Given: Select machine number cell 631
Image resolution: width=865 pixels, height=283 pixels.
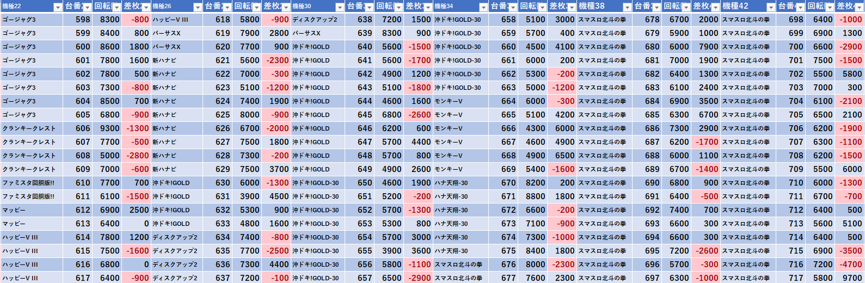Looking at the screenshot, I should pos(218,196).
